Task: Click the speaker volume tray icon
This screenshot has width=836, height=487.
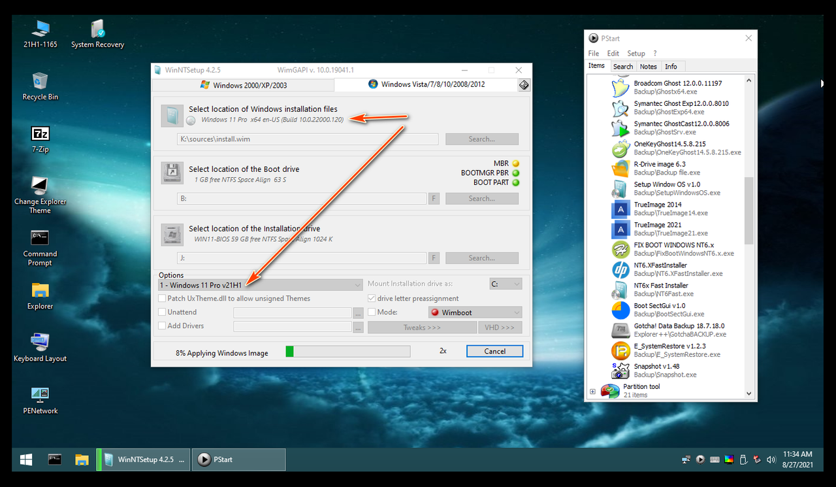Action: point(772,460)
